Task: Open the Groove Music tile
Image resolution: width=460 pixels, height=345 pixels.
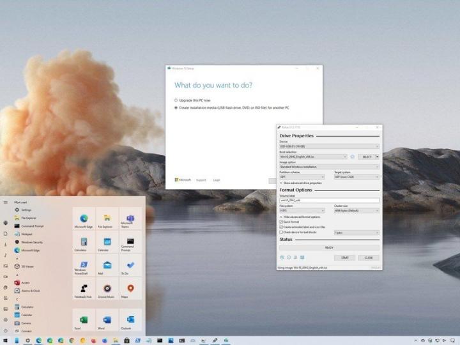Action: 107,289
